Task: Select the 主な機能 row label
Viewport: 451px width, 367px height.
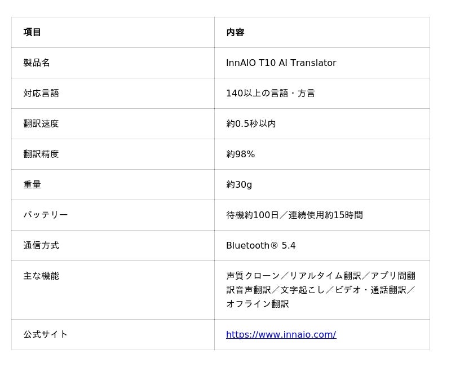Action: 41,276
